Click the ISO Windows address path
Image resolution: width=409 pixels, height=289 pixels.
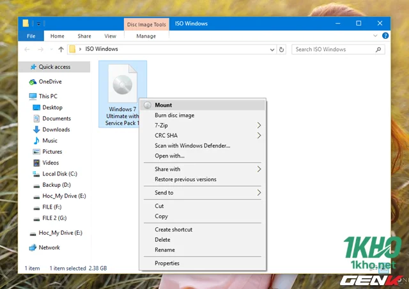tap(102, 49)
